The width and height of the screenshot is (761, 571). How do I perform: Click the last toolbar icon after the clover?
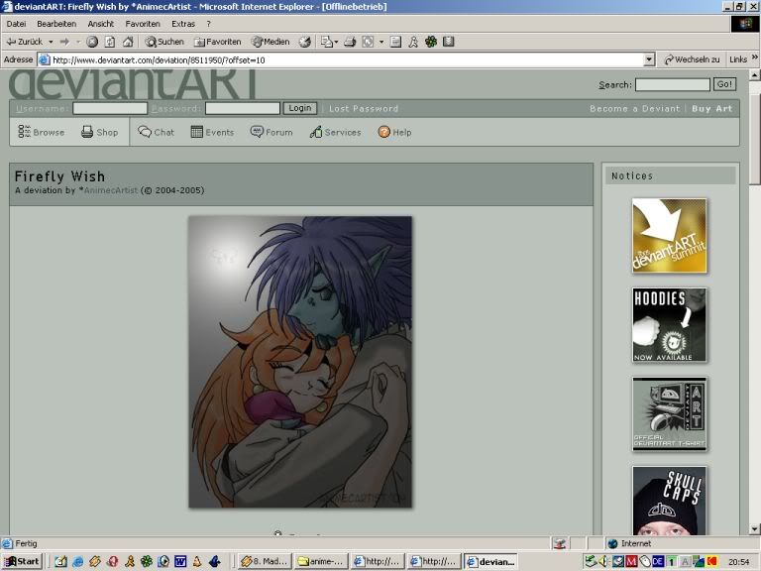click(449, 42)
